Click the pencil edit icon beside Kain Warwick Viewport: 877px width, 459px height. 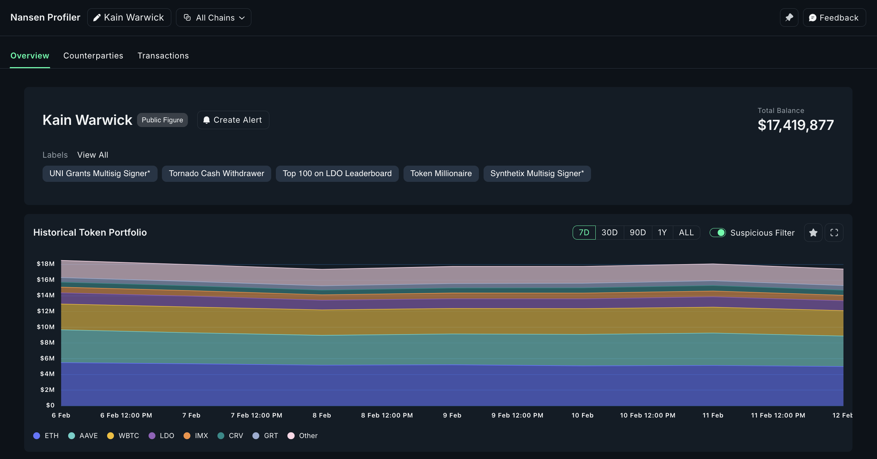(97, 17)
